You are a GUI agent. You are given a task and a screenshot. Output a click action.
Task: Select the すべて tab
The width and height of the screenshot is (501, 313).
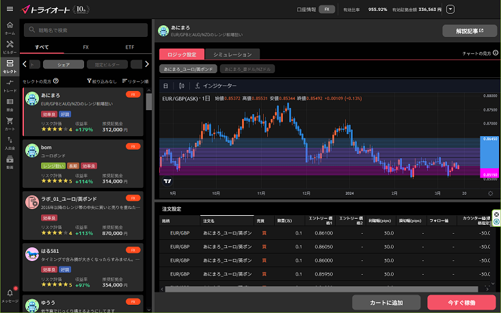42,47
